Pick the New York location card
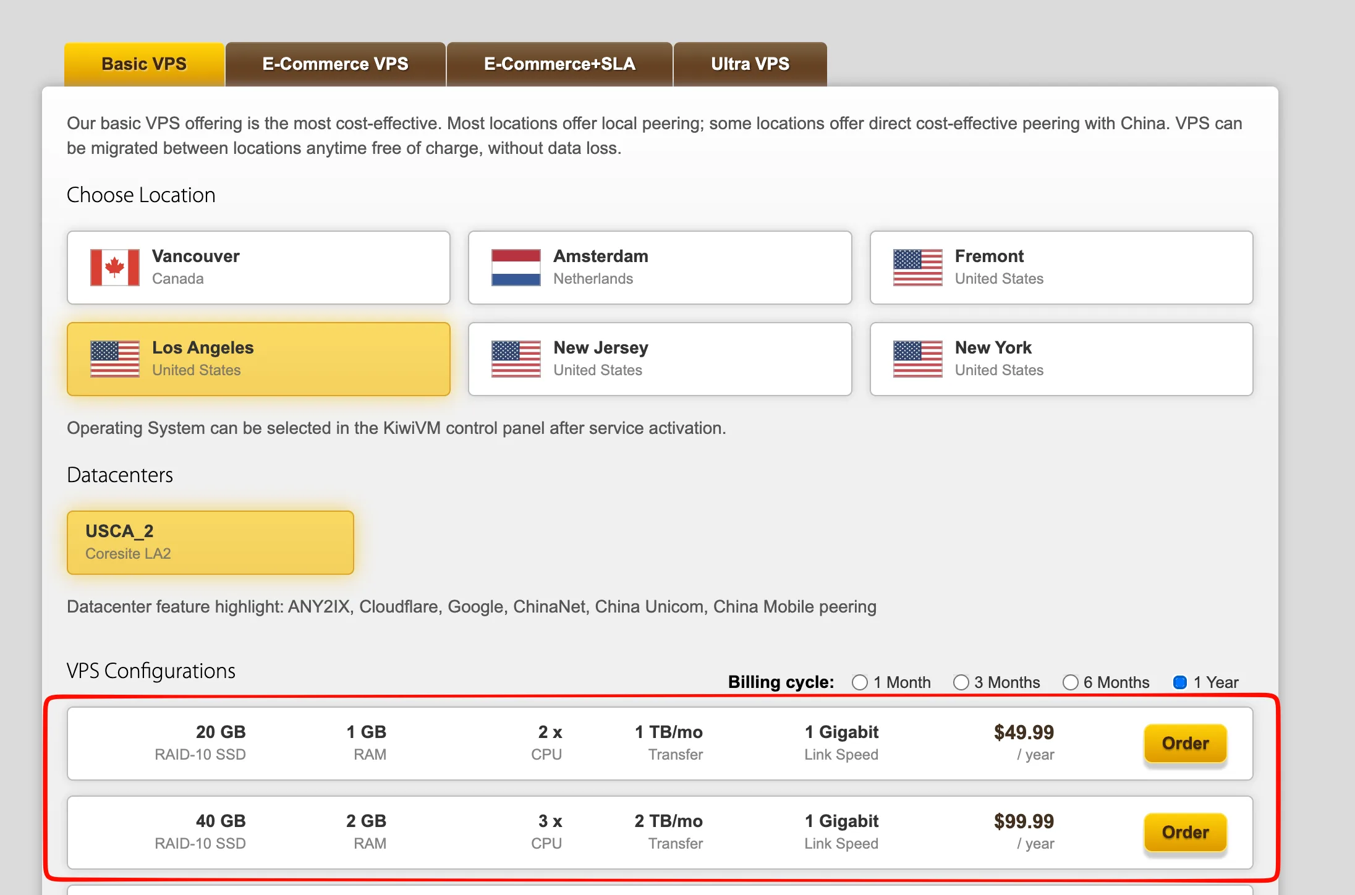This screenshot has height=895, width=1355. [1061, 359]
